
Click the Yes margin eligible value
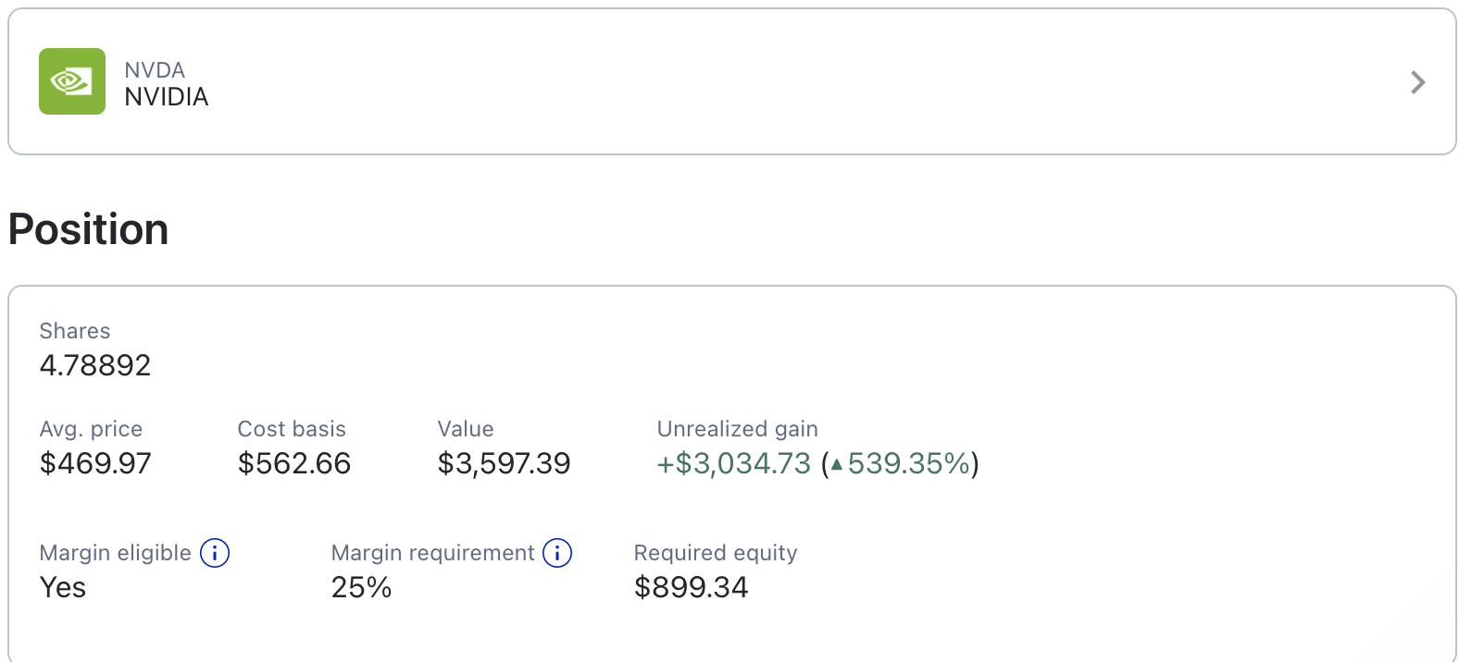pyautogui.click(x=63, y=587)
